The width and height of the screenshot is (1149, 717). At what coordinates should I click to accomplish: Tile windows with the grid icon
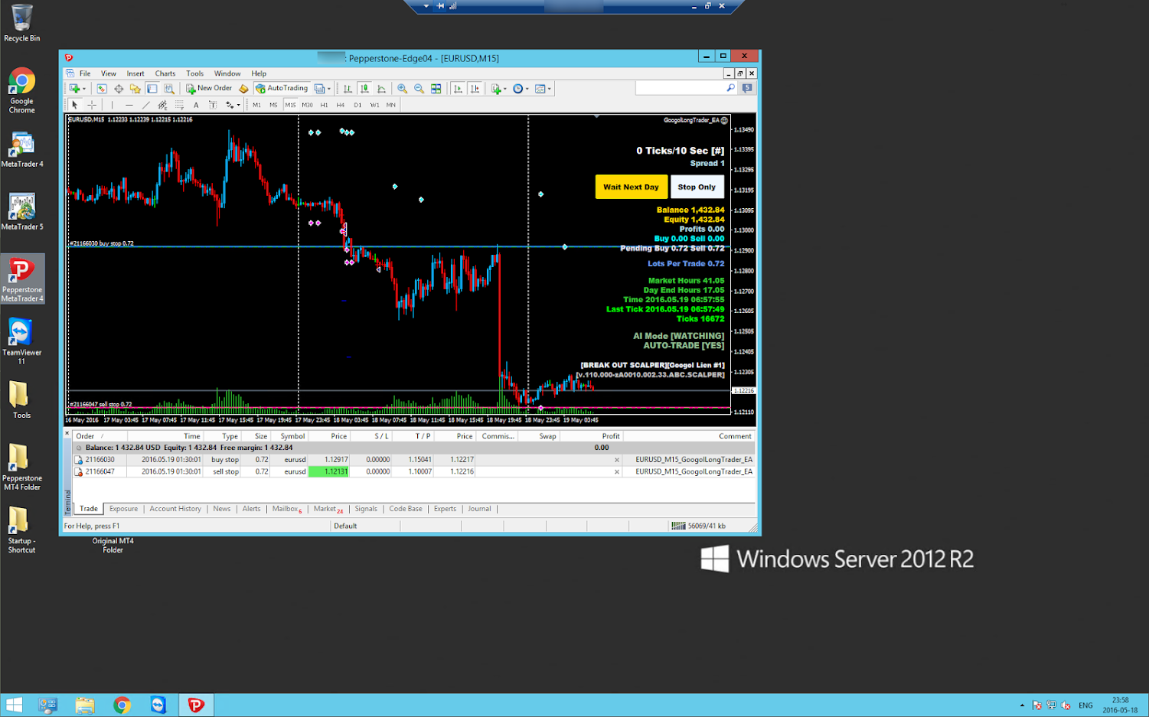click(436, 89)
